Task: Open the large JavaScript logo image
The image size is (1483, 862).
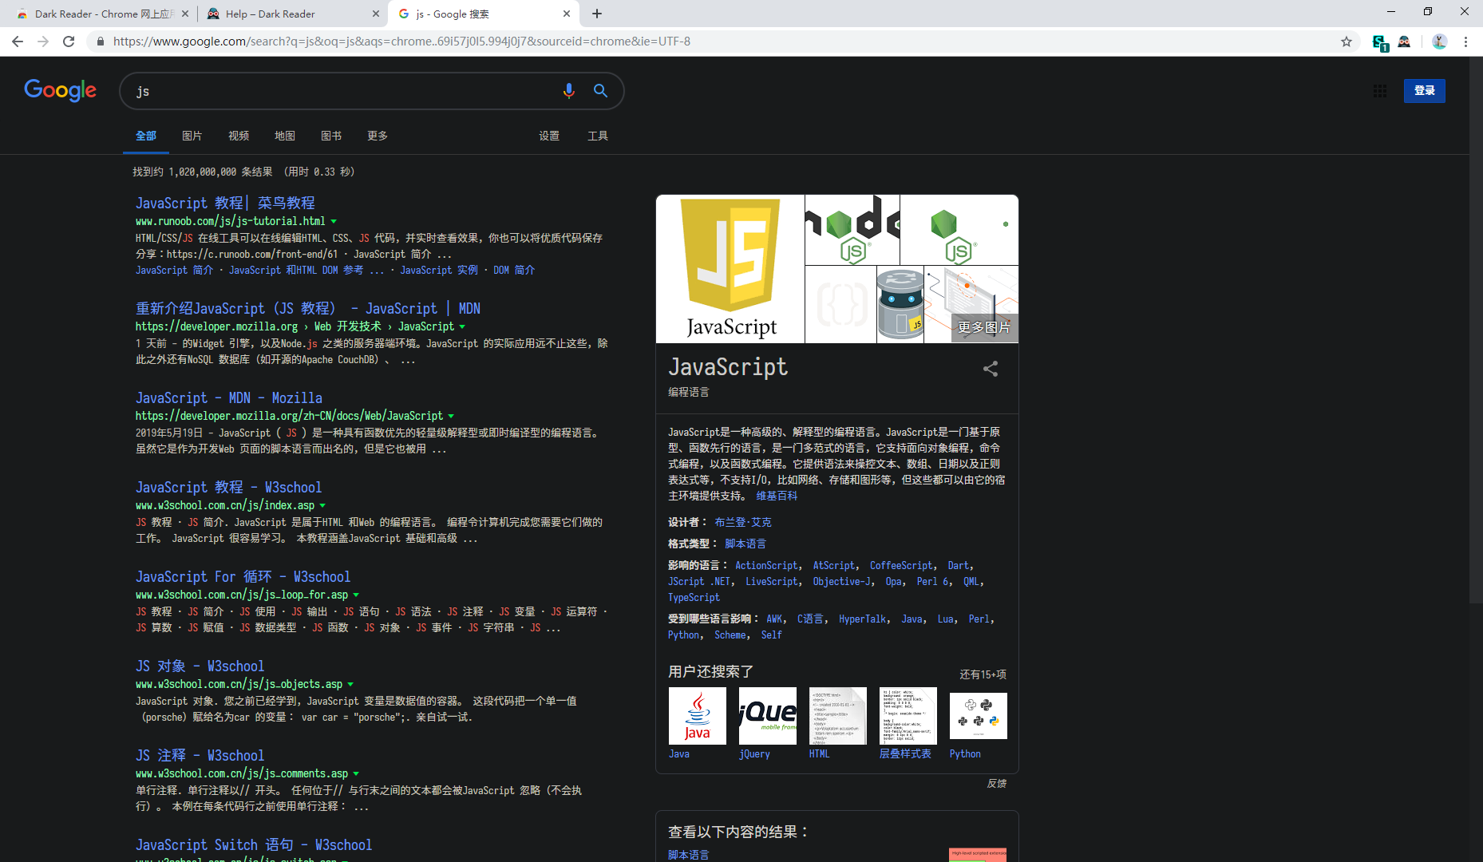Action: point(730,269)
